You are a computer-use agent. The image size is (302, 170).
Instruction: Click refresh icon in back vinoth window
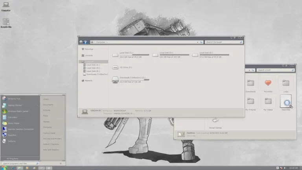pyautogui.click(x=253, y=70)
